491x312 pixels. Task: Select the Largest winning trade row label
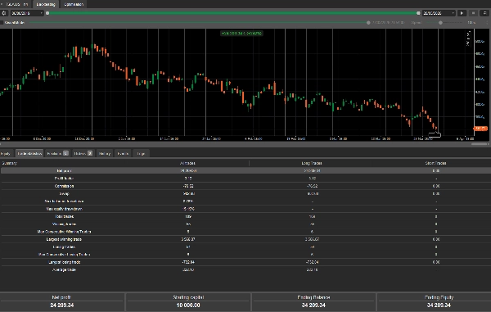64,239
